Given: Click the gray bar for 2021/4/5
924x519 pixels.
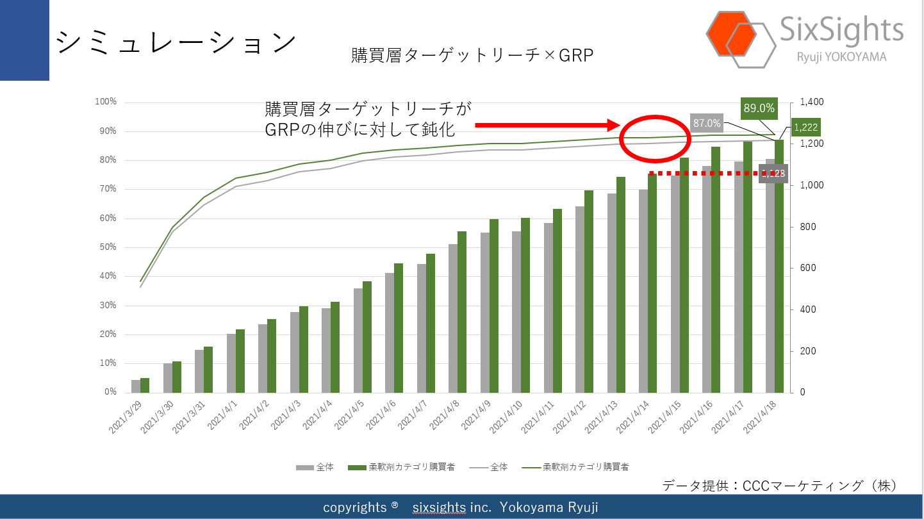Looking at the screenshot, I should click(358, 340).
